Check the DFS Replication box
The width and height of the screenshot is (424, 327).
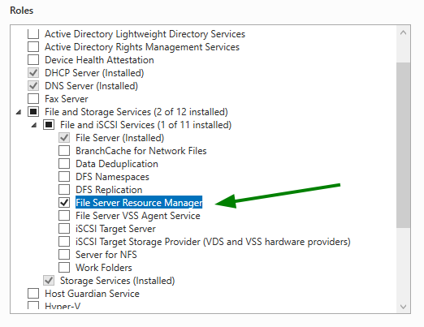64,190
